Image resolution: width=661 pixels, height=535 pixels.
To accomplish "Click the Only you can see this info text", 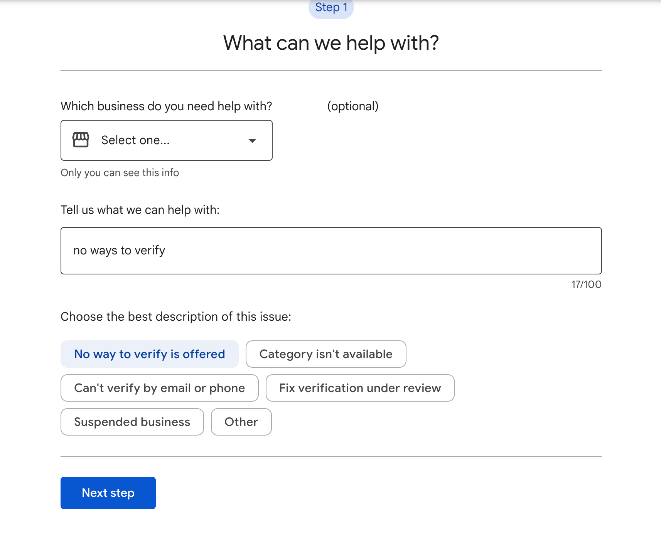I will pyautogui.click(x=120, y=172).
